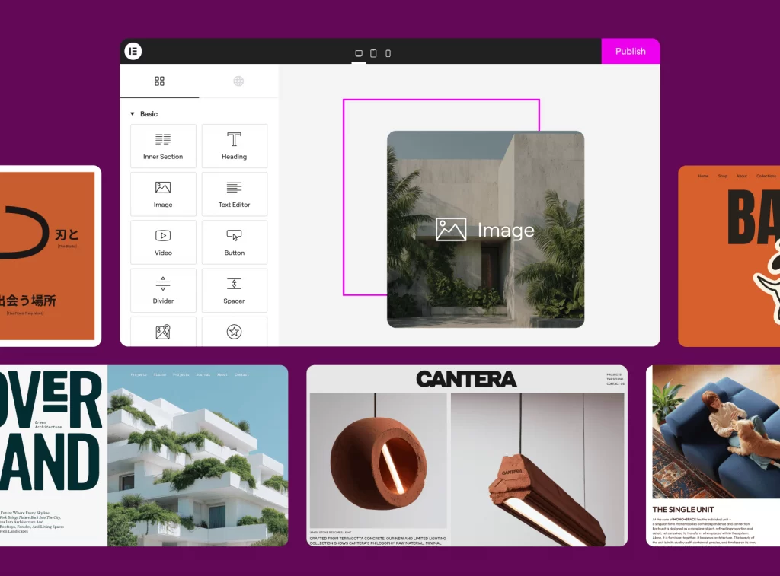This screenshot has width=780, height=576.
Task: Switch to desktop preview mode
Action: point(358,53)
